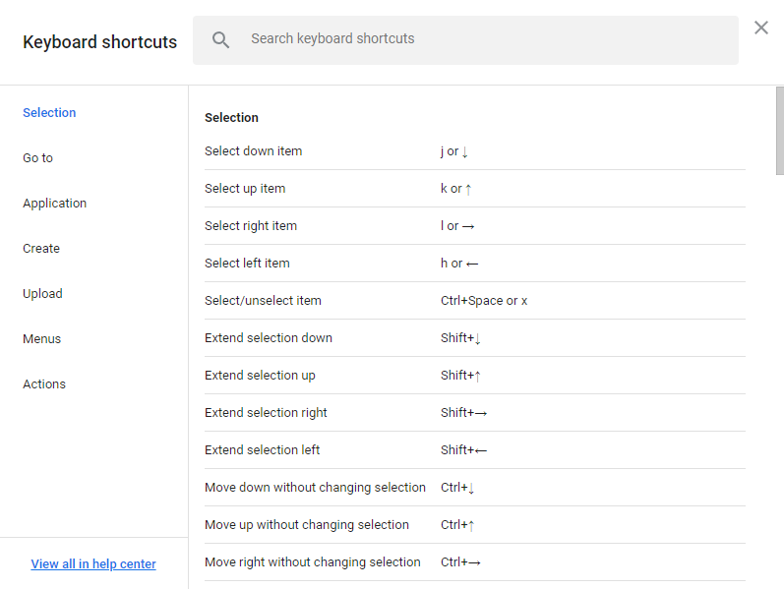Click the Select up item row
The height and width of the screenshot is (589, 784).
pyautogui.click(x=475, y=189)
